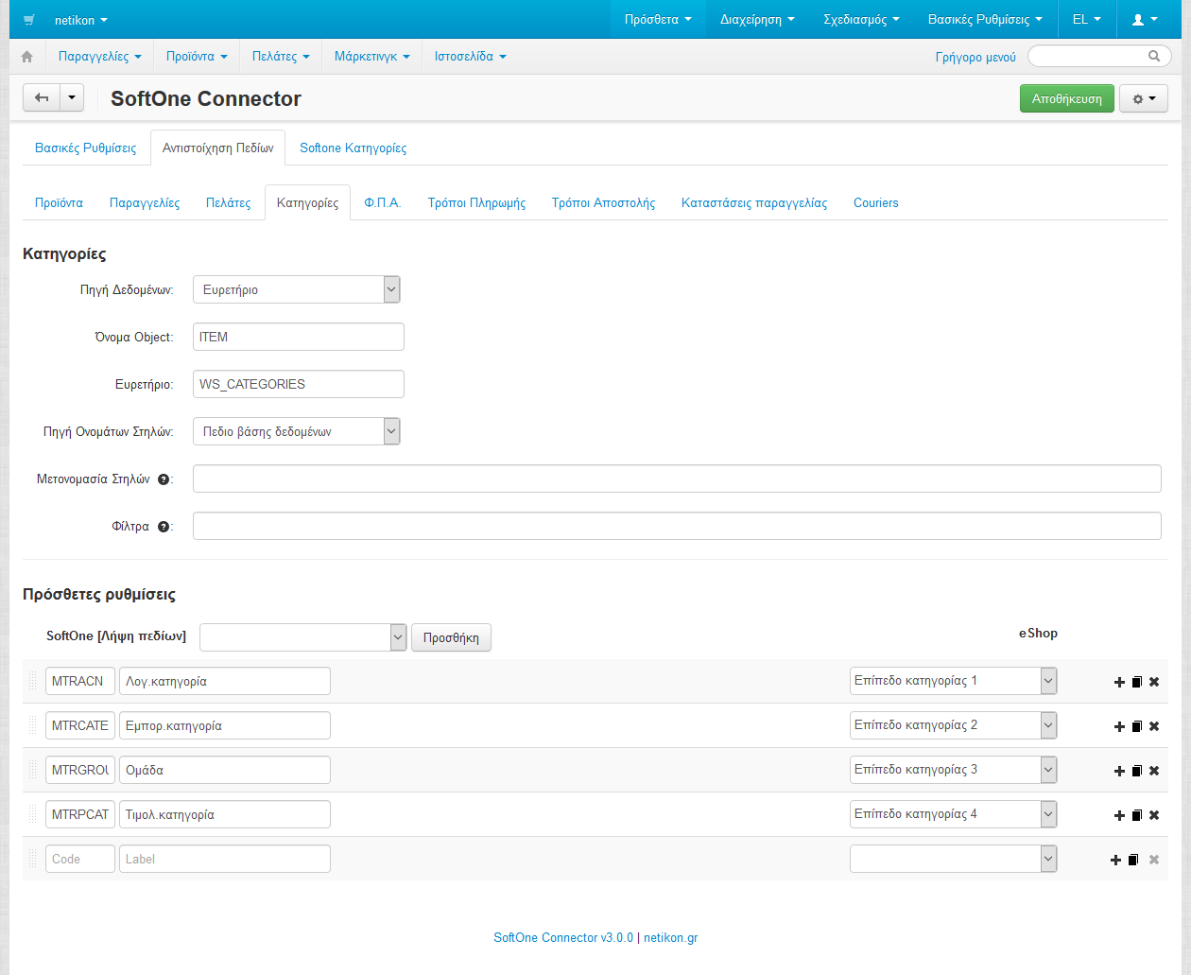Click the shopping cart icon beside netikon

[31, 20]
